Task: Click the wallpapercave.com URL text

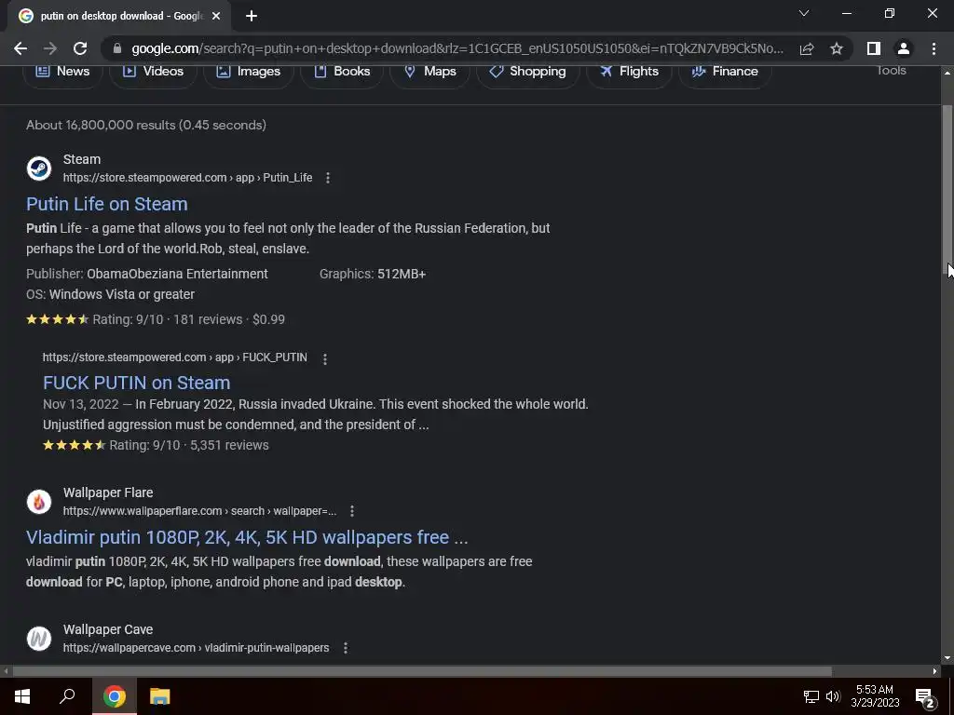Action: point(196,648)
